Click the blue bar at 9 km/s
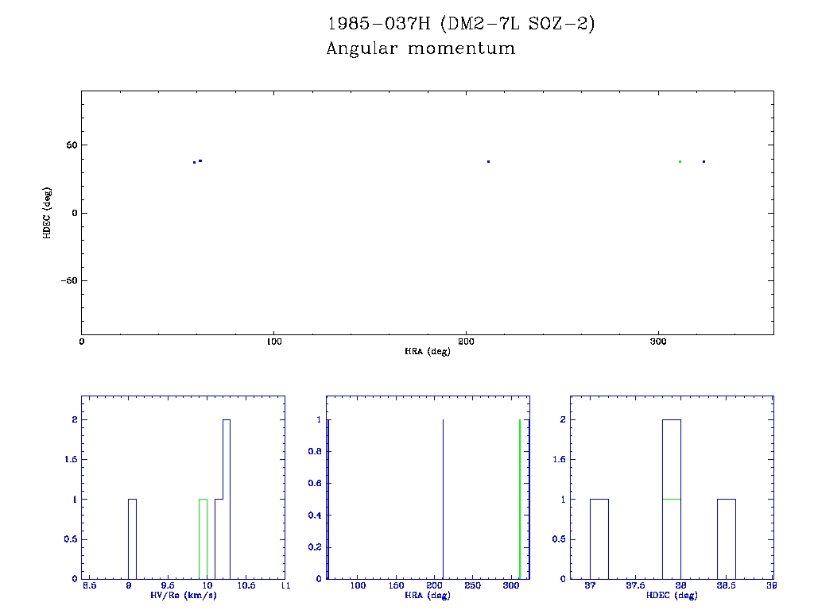Screen dimensions: 814x610 point(132,539)
